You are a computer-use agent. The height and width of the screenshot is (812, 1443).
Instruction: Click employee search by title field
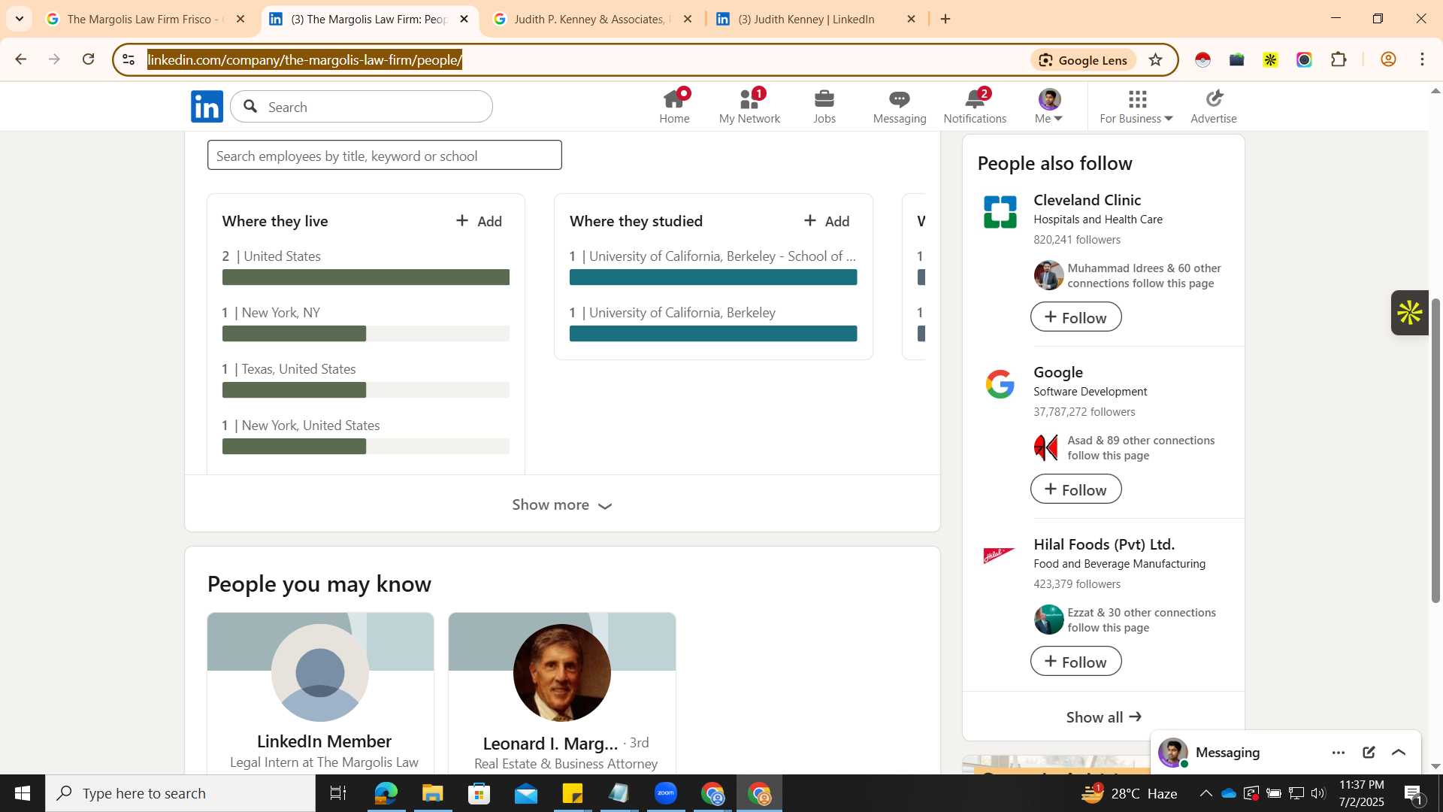coord(384,156)
